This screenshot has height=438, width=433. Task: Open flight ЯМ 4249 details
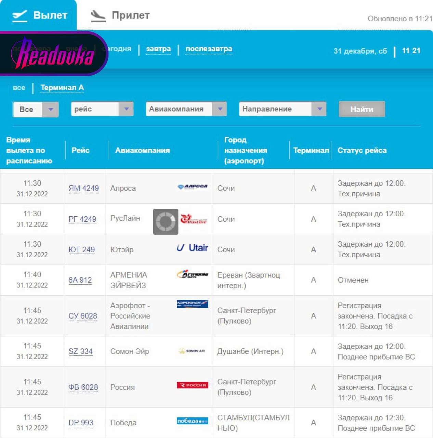pos(83,188)
